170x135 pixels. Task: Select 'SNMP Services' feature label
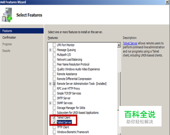click(x=65, y=103)
